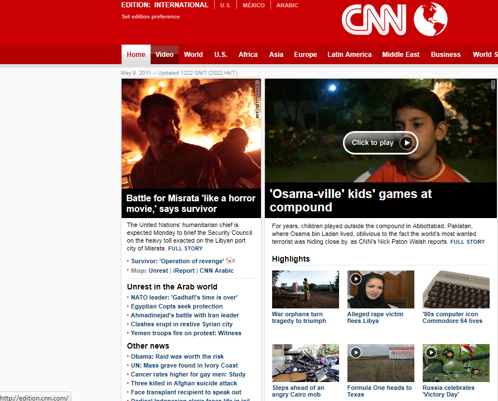Open the Battle for Misrata headline
This screenshot has width=498, height=401.
[x=191, y=204]
